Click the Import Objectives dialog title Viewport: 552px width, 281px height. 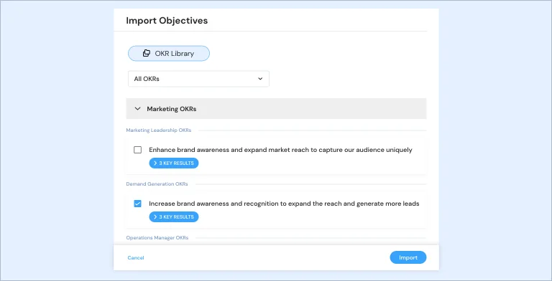tap(167, 21)
